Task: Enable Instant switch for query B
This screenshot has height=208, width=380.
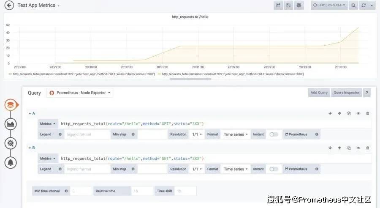Action: click(x=274, y=169)
